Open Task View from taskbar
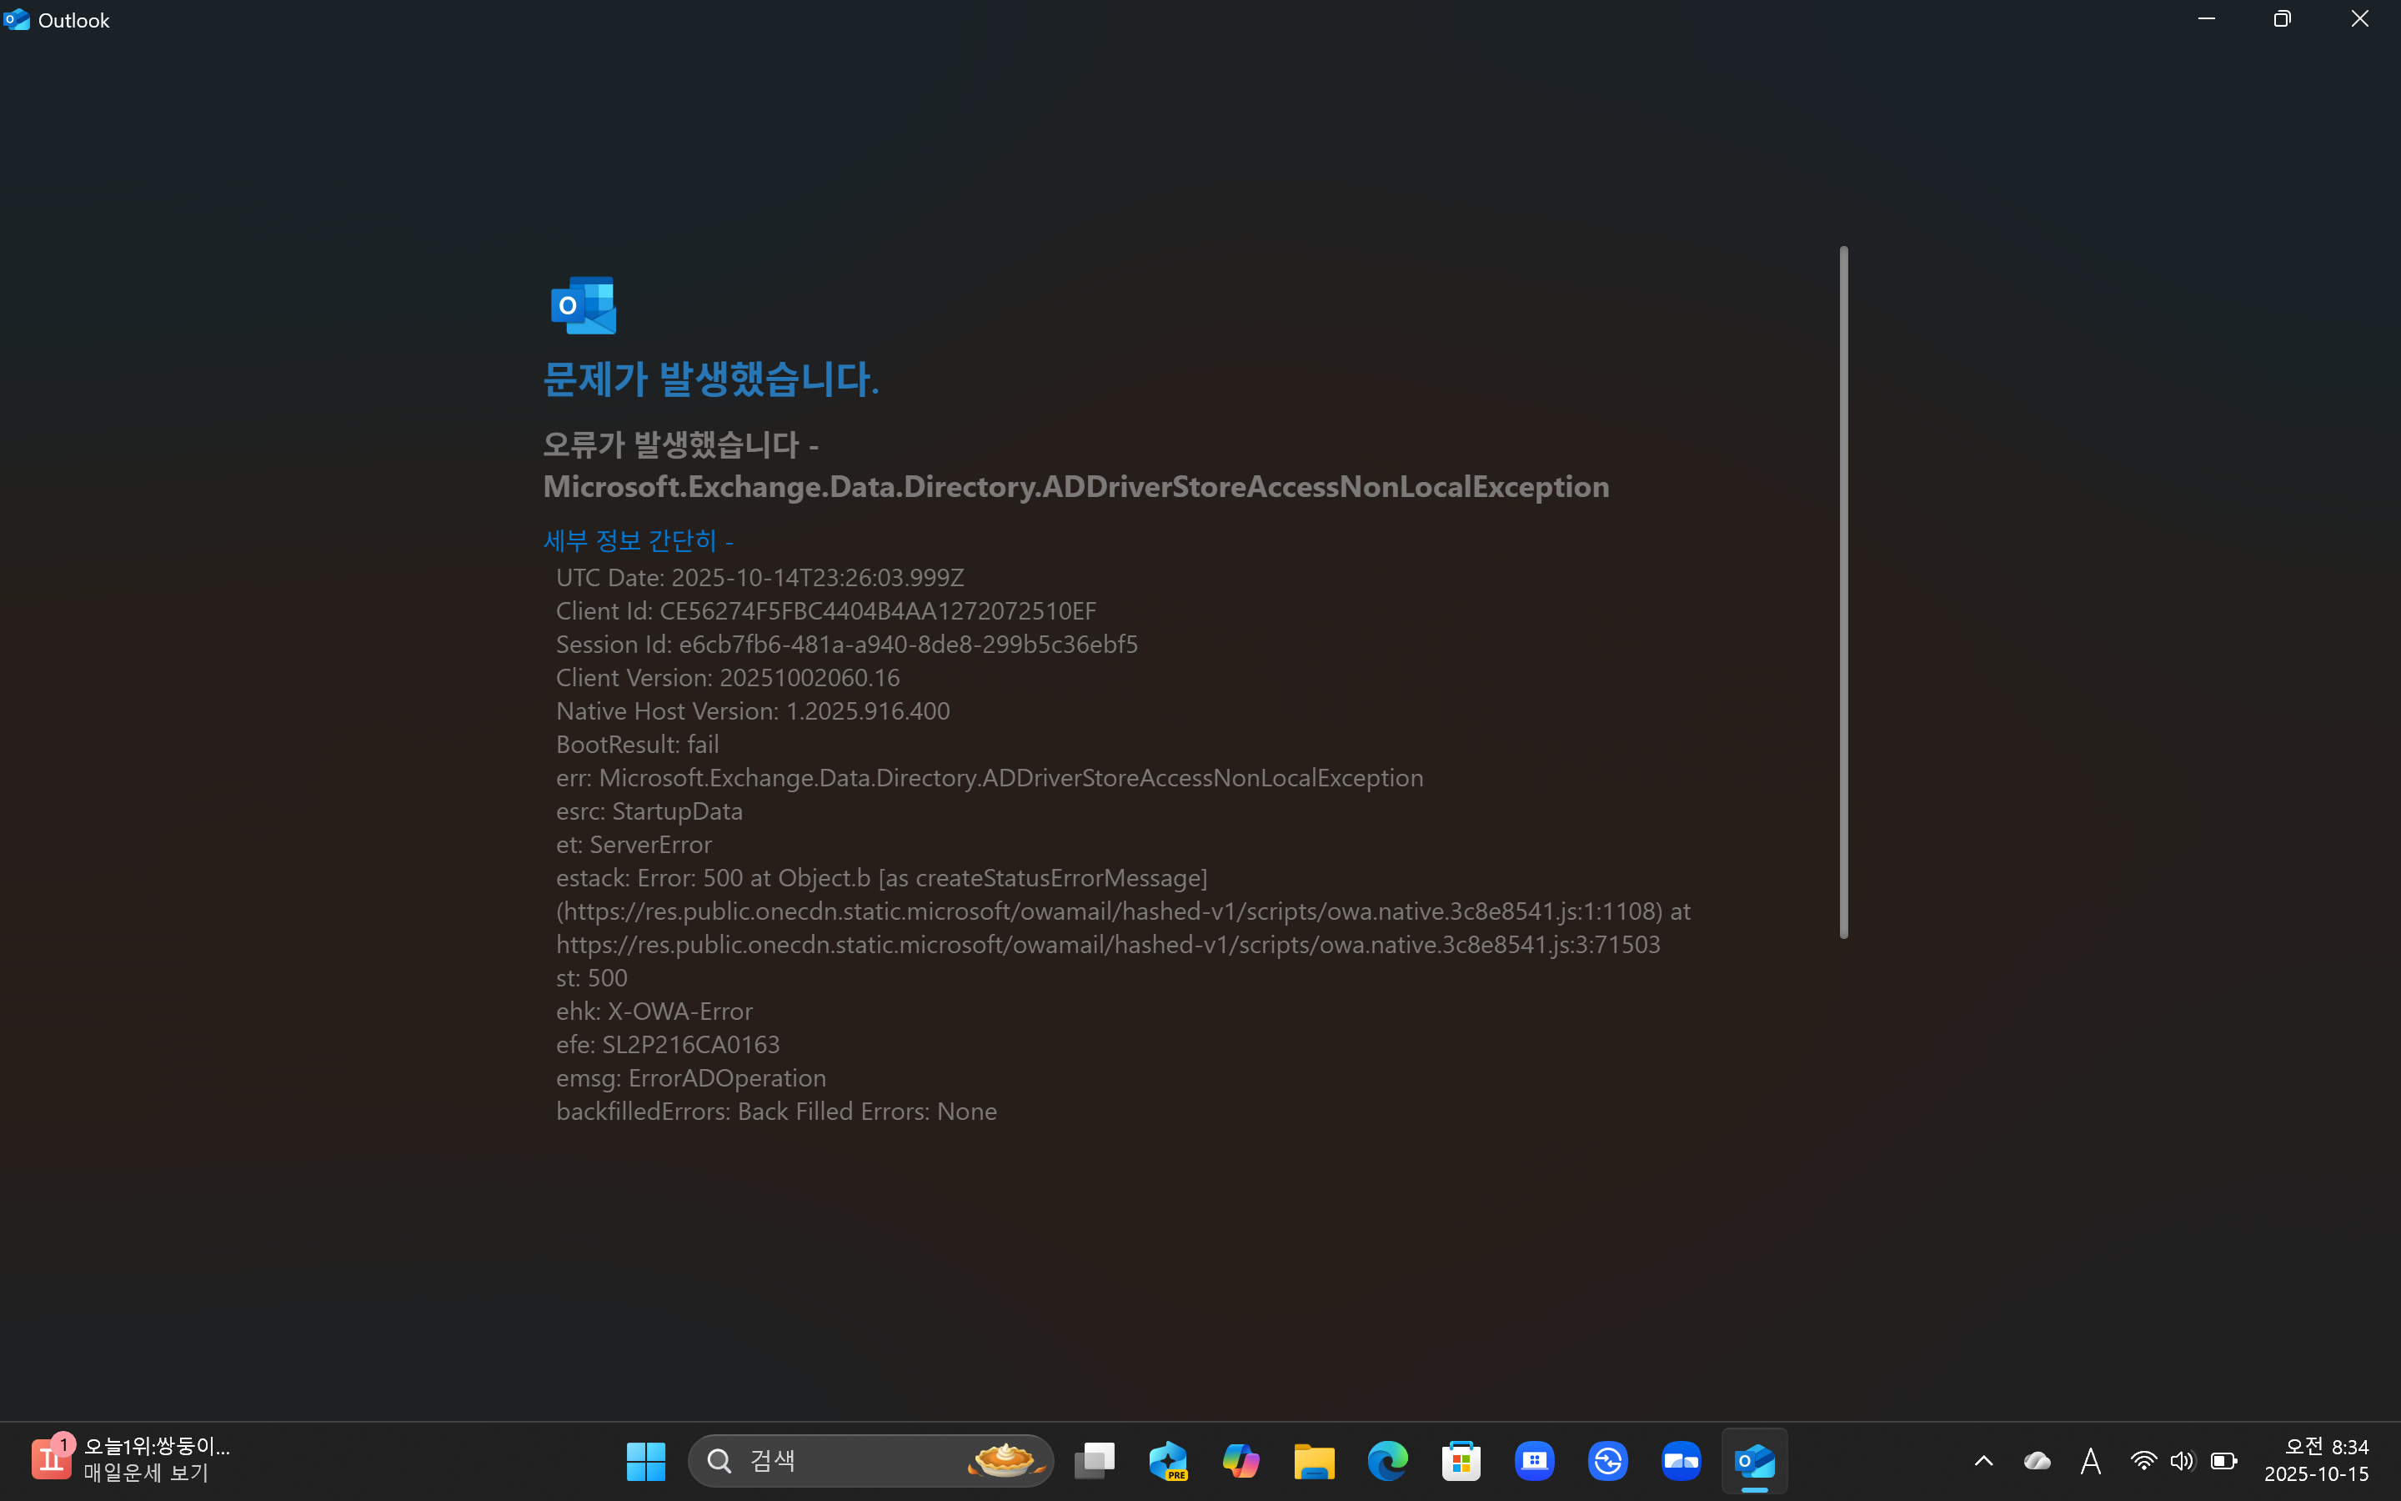The image size is (2401, 1501). [x=1095, y=1460]
